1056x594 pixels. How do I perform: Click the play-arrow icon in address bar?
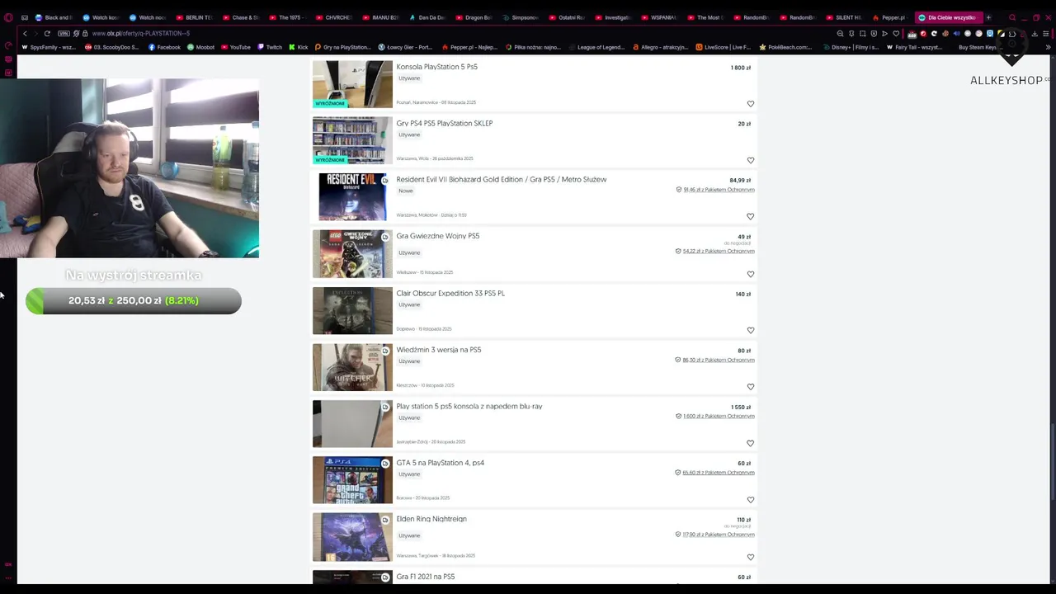884,34
